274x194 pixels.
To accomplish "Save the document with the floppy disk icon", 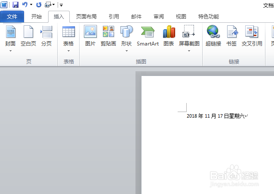I will pyautogui.click(x=15, y=5).
